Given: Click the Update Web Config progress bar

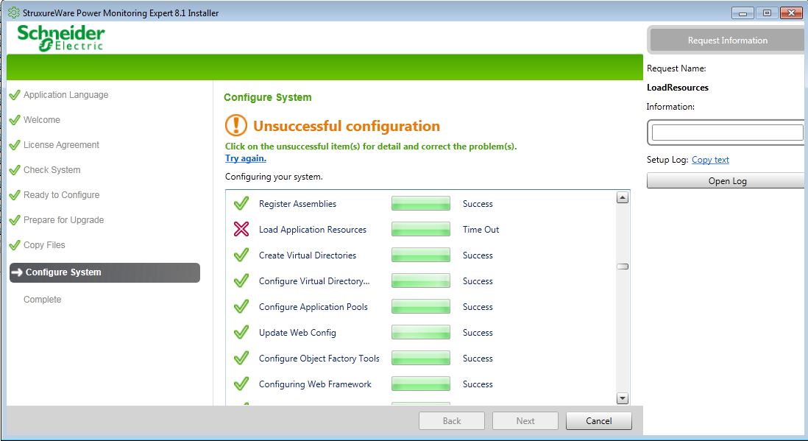Looking at the screenshot, I should coord(420,332).
